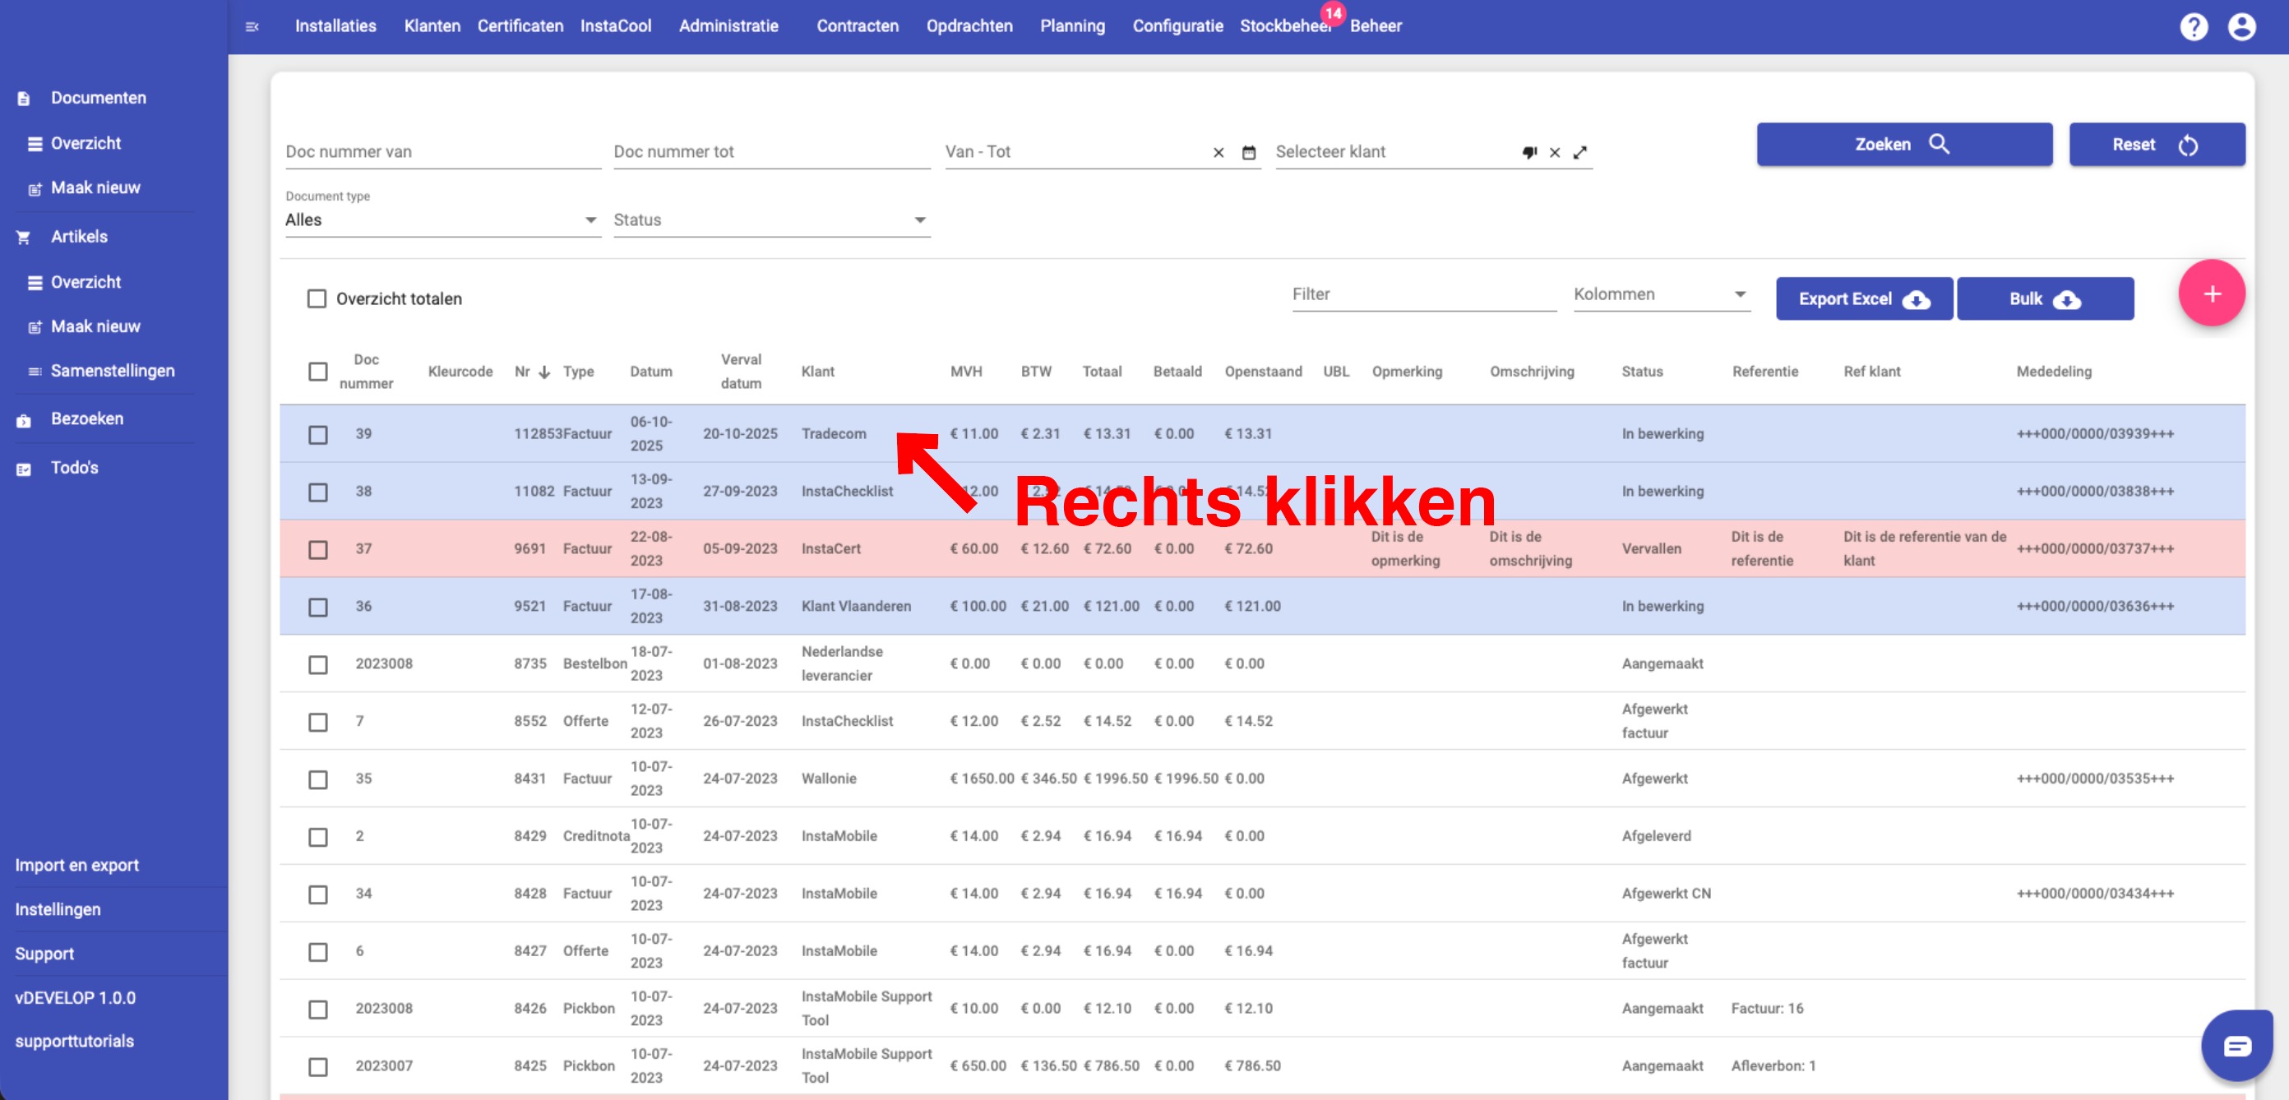This screenshot has width=2289, height=1100.
Task: Open the chat support bubble icon
Action: (x=2236, y=1045)
